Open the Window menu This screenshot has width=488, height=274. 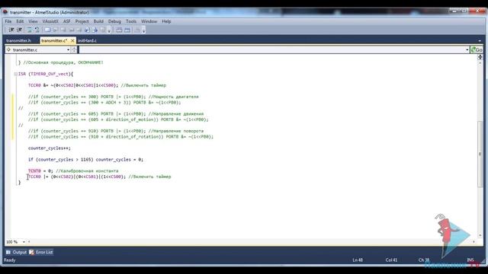point(149,21)
